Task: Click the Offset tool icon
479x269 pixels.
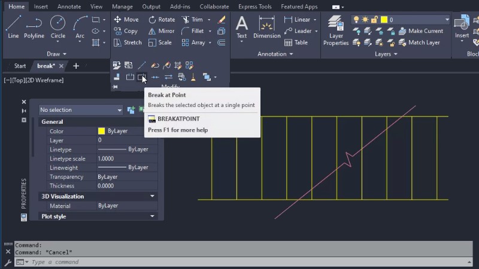Action: (x=222, y=42)
